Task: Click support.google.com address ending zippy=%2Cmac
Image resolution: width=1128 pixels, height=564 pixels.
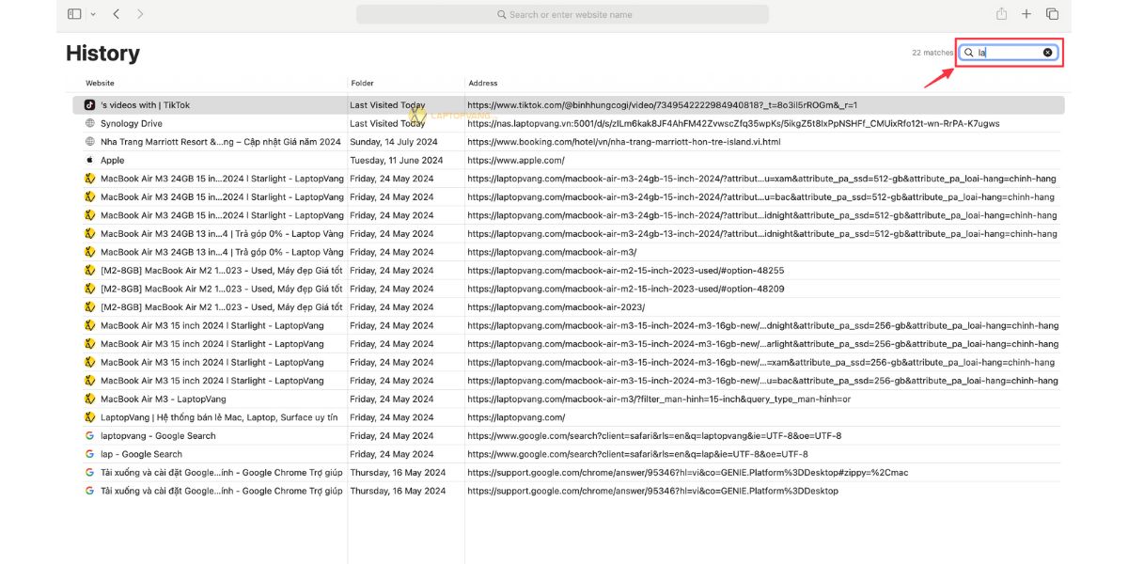Action: point(688,473)
